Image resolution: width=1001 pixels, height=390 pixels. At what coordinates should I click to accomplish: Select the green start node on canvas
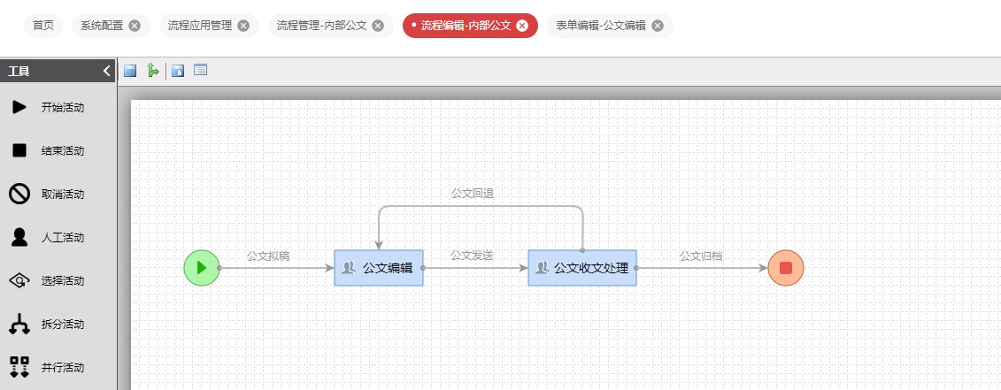[x=202, y=268]
